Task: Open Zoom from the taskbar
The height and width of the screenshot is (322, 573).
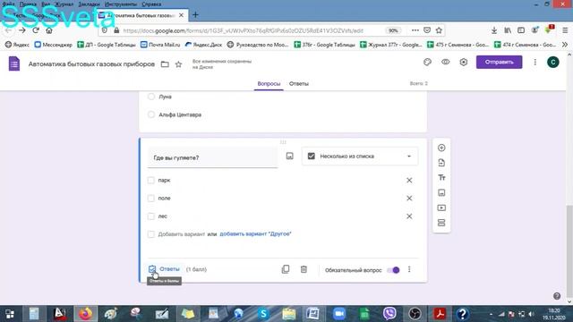Action: (339, 314)
